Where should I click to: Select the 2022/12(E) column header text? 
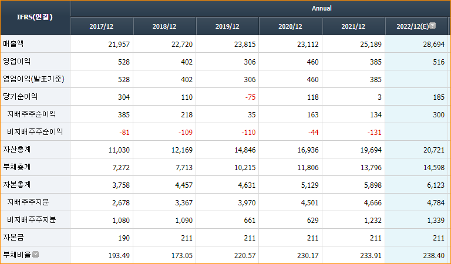pyautogui.click(x=413, y=26)
